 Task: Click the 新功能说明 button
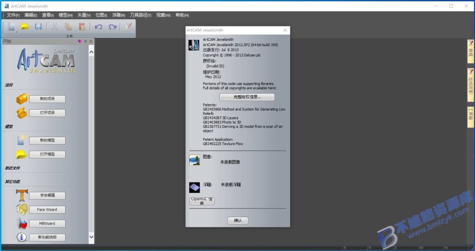click(47, 237)
